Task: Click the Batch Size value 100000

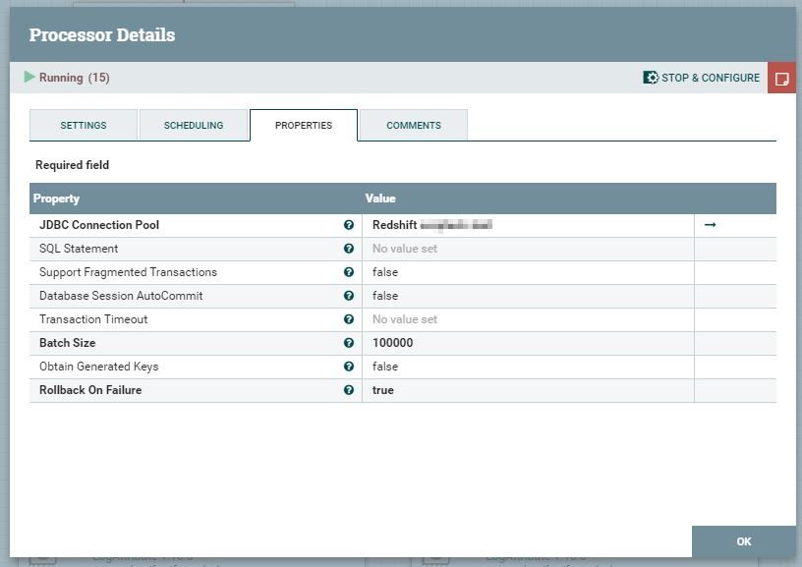Action: [528, 343]
